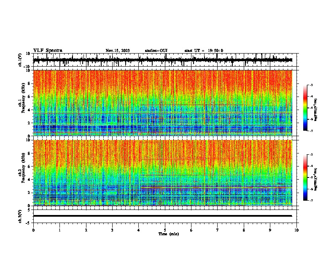Screen dimensions: 334x258
Task: Click time axis tick label '1'
Action: 59,230
